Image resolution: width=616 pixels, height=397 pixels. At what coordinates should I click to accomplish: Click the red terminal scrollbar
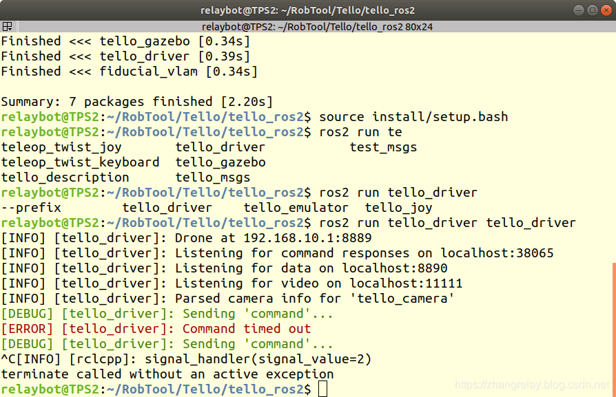click(614, 330)
